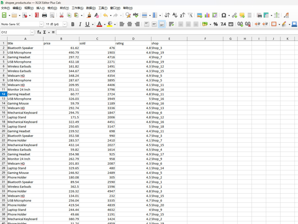Open print preview magnifier icon

tap(52, 15)
